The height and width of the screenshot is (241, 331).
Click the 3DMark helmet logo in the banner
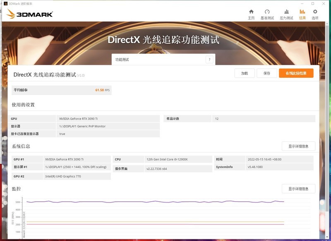tap(11, 13)
